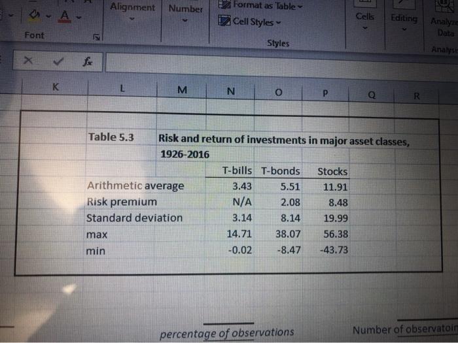Select cell with value 56.38
Image resolution: width=458 pixels, height=343 pixels.
click(x=326, y=234)
